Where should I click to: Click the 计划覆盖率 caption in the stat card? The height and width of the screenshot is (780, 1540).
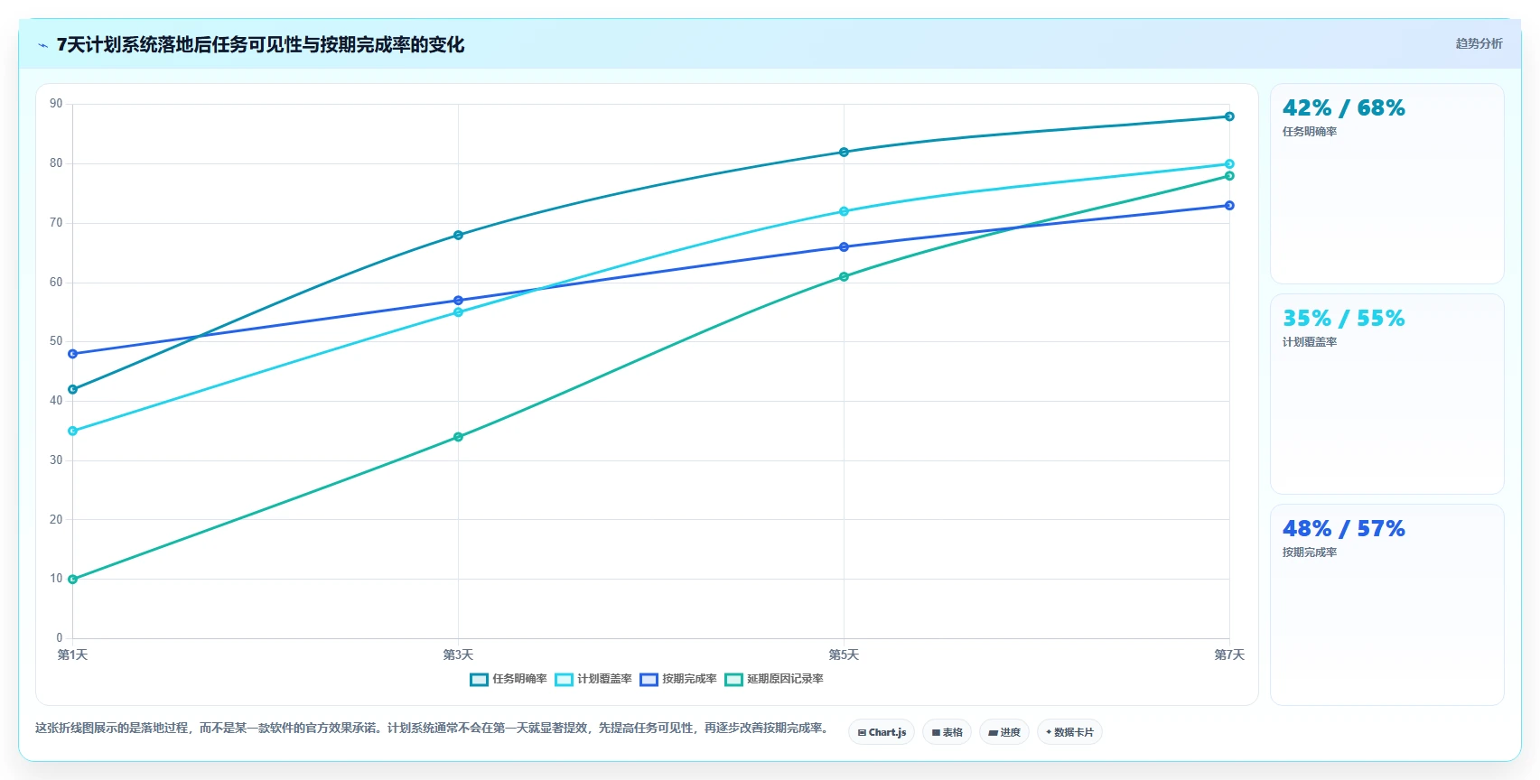pos(1310,342)
